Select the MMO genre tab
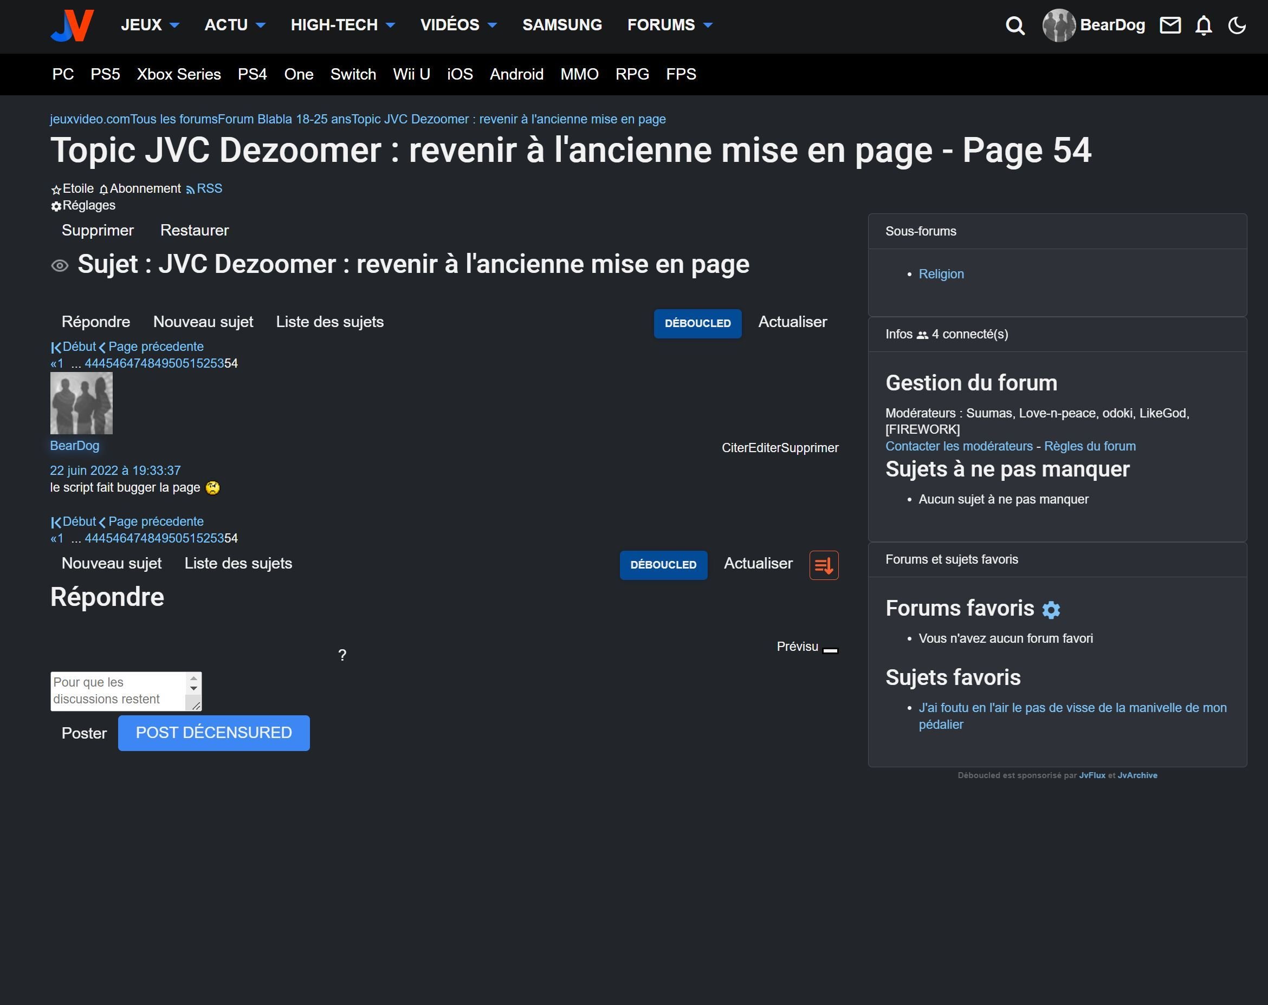The width and height of the screenshot is (1268, 1005). [x=579, y=75]
